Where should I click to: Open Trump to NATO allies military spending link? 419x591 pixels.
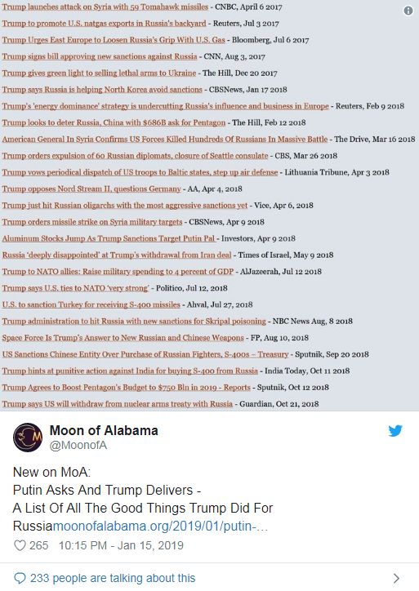click(x=118, y=272)
